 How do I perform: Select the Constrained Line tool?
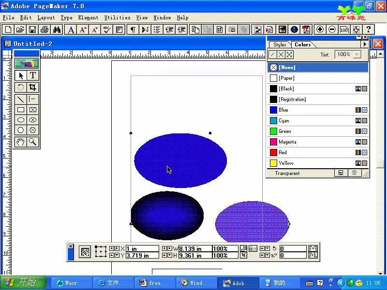coord(33,99)
